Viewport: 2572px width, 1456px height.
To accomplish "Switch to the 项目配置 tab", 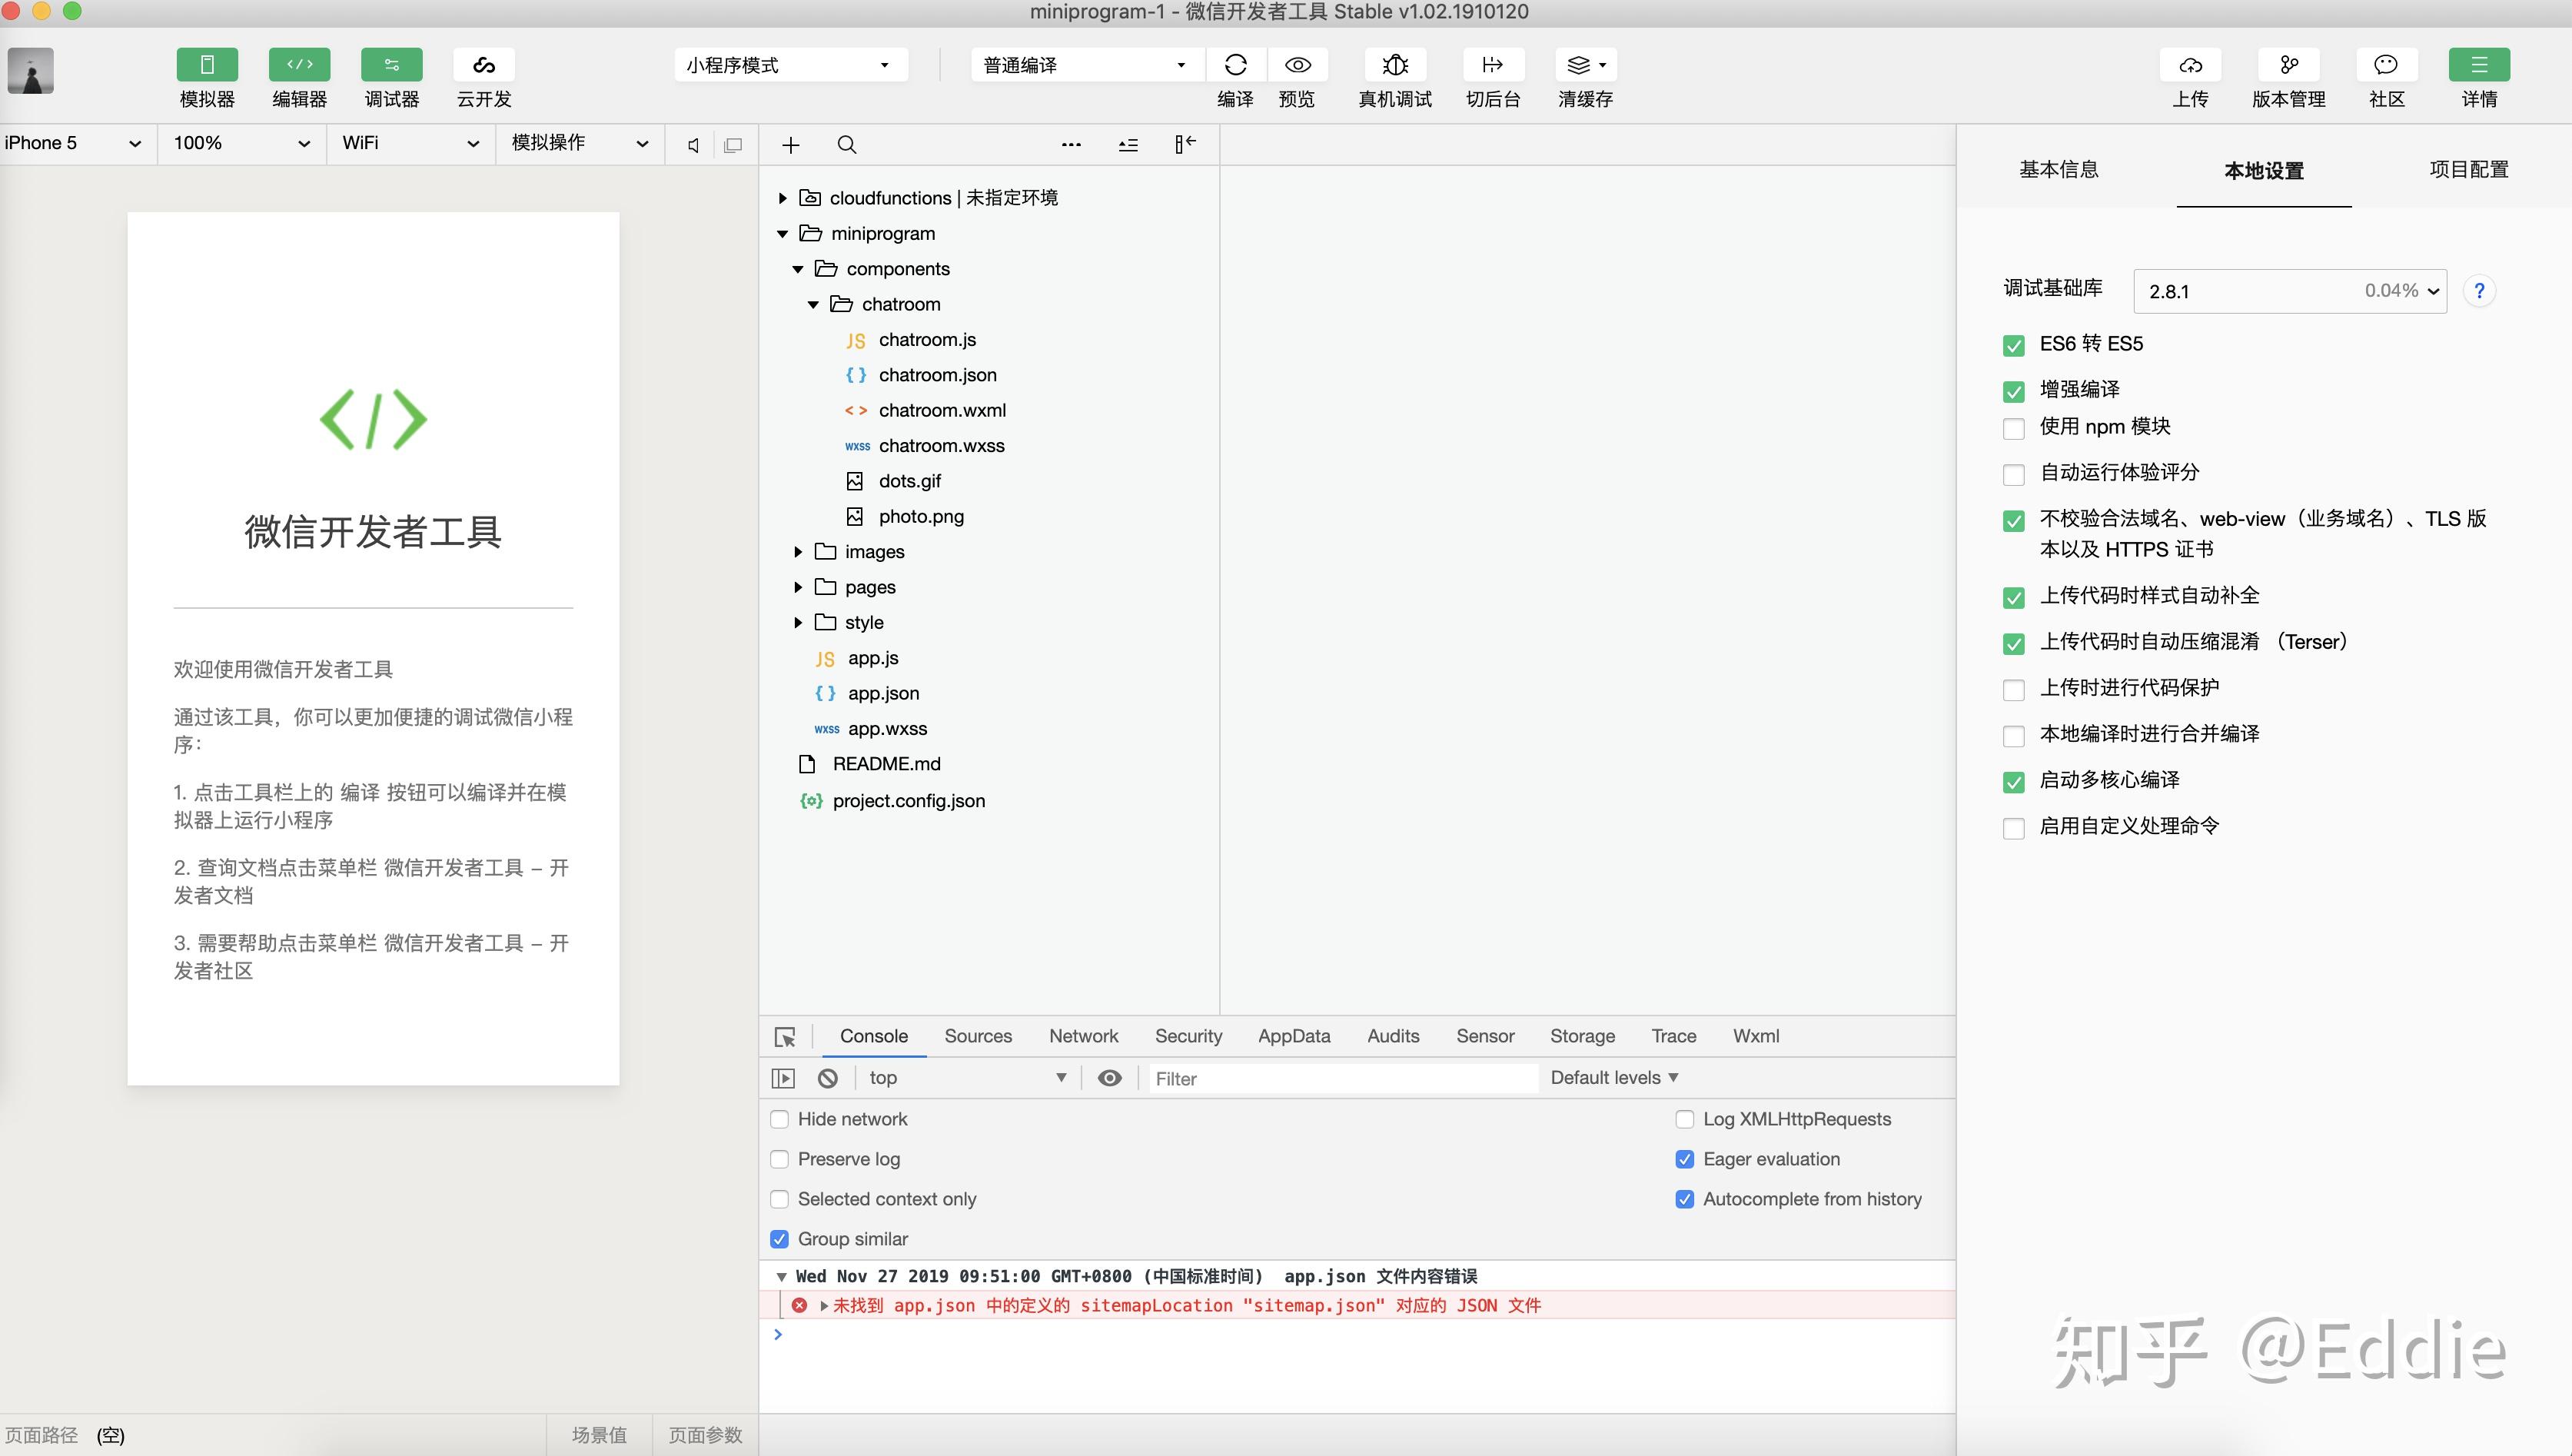I will click(2469, 170).
